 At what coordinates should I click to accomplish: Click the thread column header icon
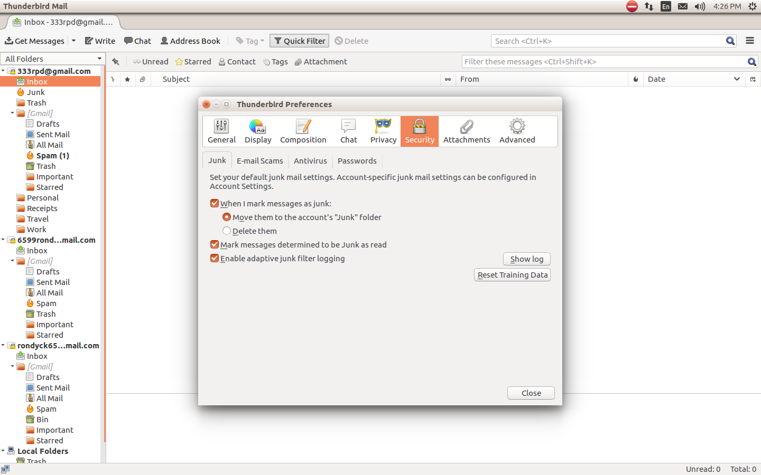point(113,79)
